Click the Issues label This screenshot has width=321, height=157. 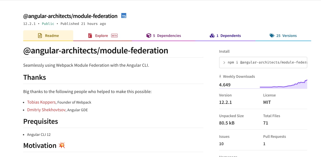pos(224,136)
